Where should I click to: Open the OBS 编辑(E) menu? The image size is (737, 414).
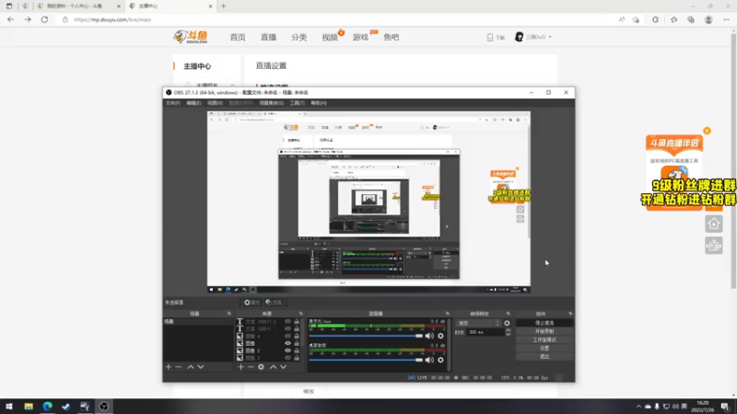click(x=193, y=103)
